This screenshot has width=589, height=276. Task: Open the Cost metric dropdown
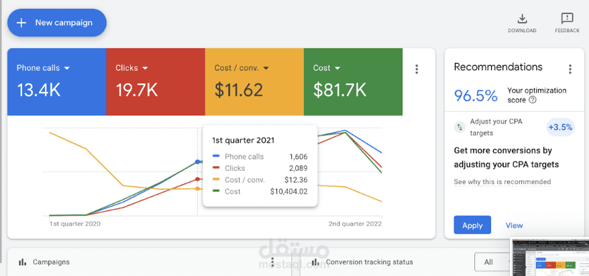[337, 68]
